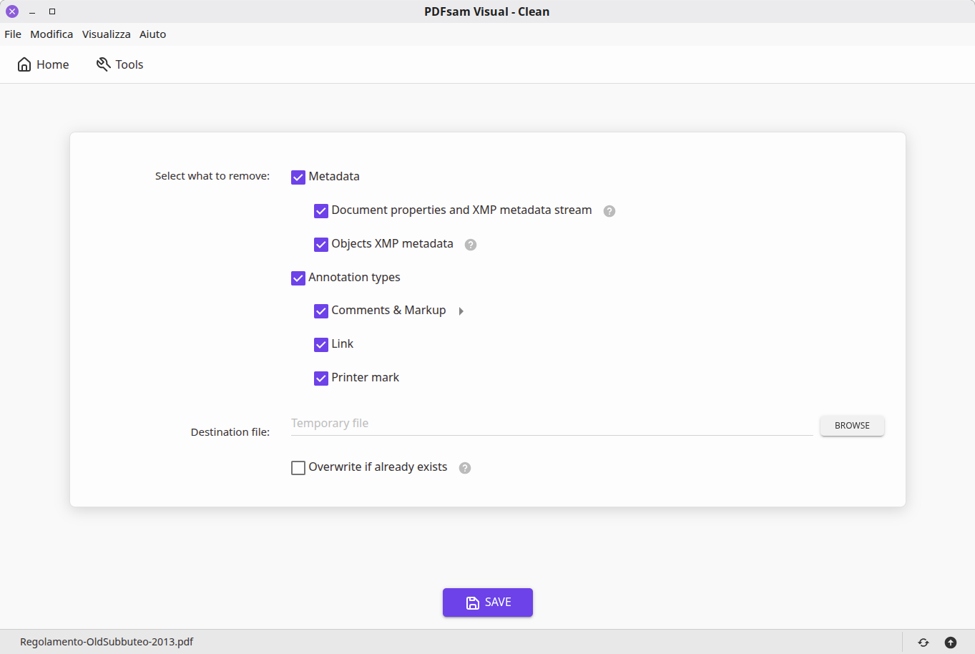Click Regolamento-OldSubbuteo-2013.pdf in status bar
The height and width of the screenshot is (654, 975).
coord(107,642)
